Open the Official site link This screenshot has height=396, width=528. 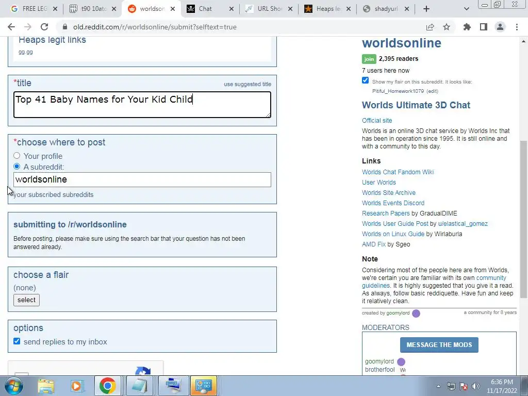[377, 121]
